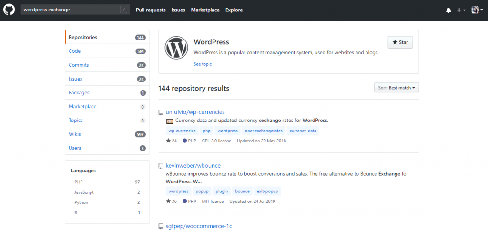Open the notifications bell

(x=448, y=10)
